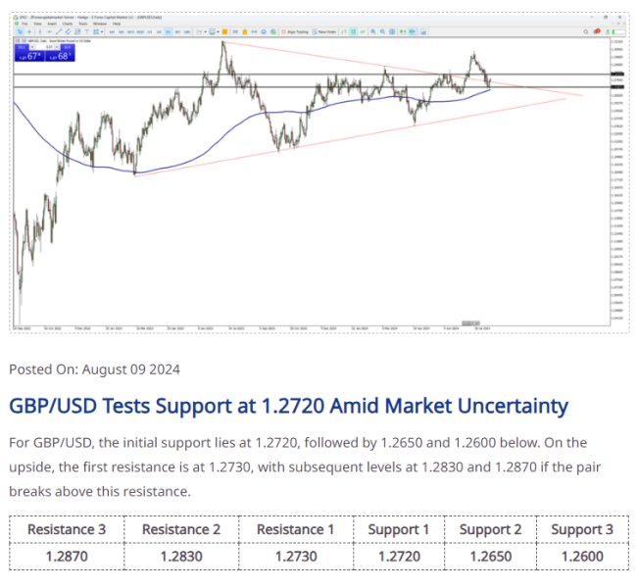Switch chart to H1 timeframe

[150, 31]
